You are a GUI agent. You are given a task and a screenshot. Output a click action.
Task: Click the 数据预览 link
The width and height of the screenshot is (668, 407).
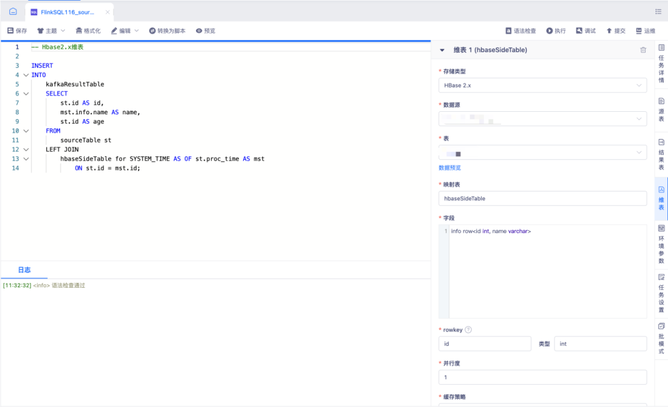[450, 167]
